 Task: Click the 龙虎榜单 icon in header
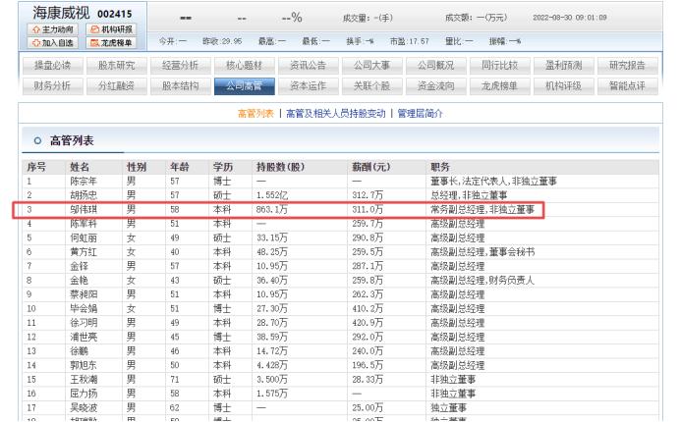95,43
